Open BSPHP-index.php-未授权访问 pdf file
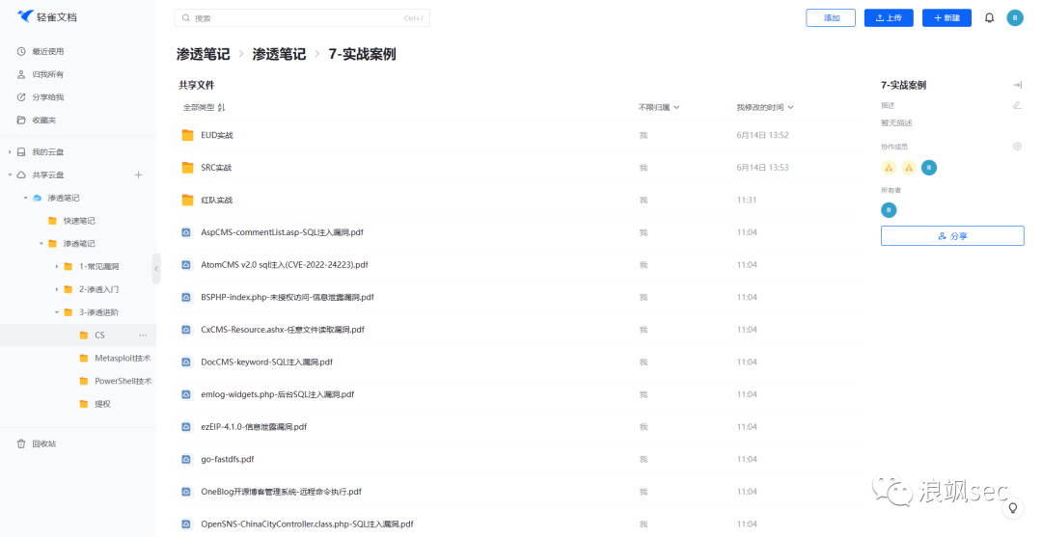 point(288,297)
